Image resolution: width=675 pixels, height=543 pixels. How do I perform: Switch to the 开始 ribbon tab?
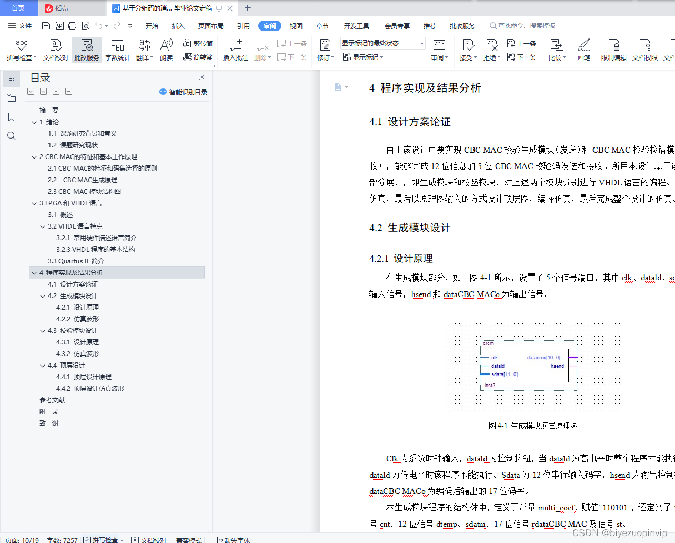[152, 26]
